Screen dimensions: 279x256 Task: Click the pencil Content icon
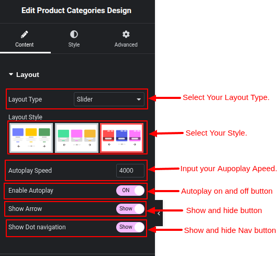click(x=25, y=35)
